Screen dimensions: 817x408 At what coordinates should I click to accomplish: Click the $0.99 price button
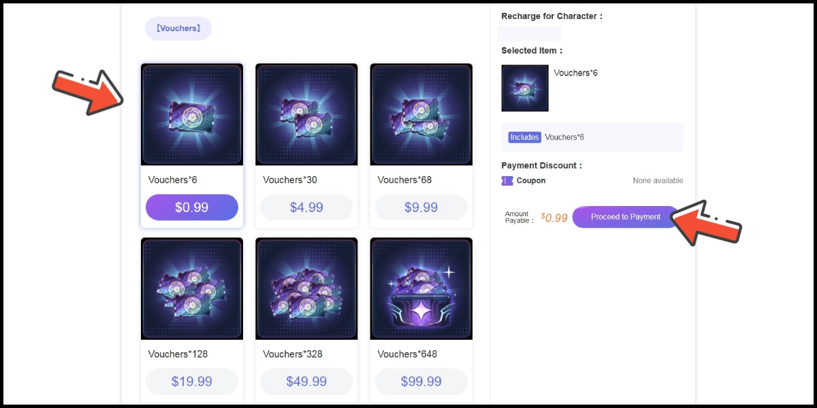192,207
